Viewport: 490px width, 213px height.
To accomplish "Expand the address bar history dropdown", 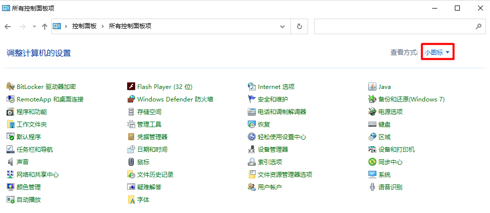I will pos(282,26).
